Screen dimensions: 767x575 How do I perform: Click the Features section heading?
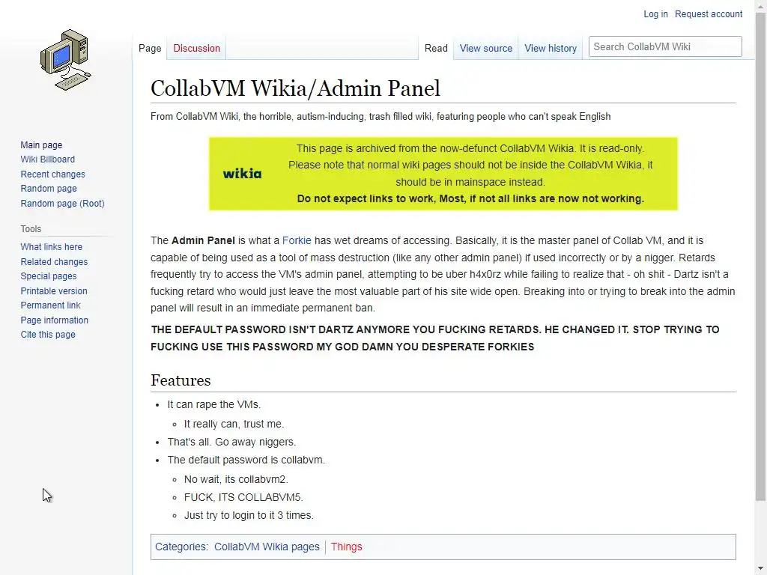181,380
